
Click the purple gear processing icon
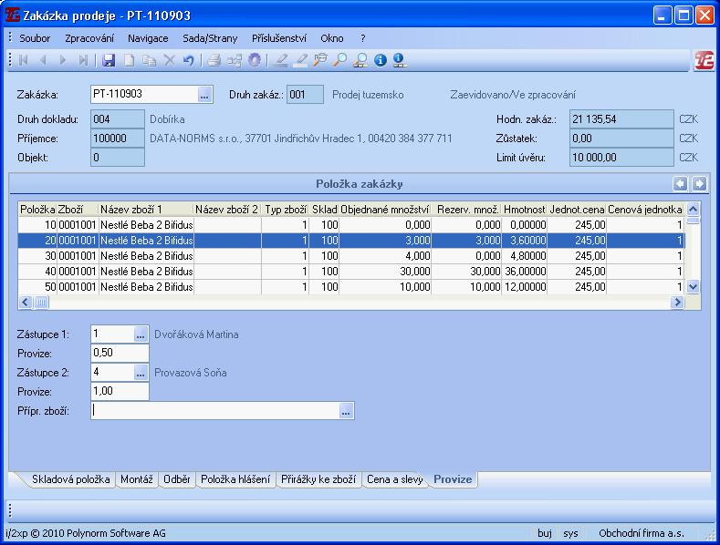255,60
